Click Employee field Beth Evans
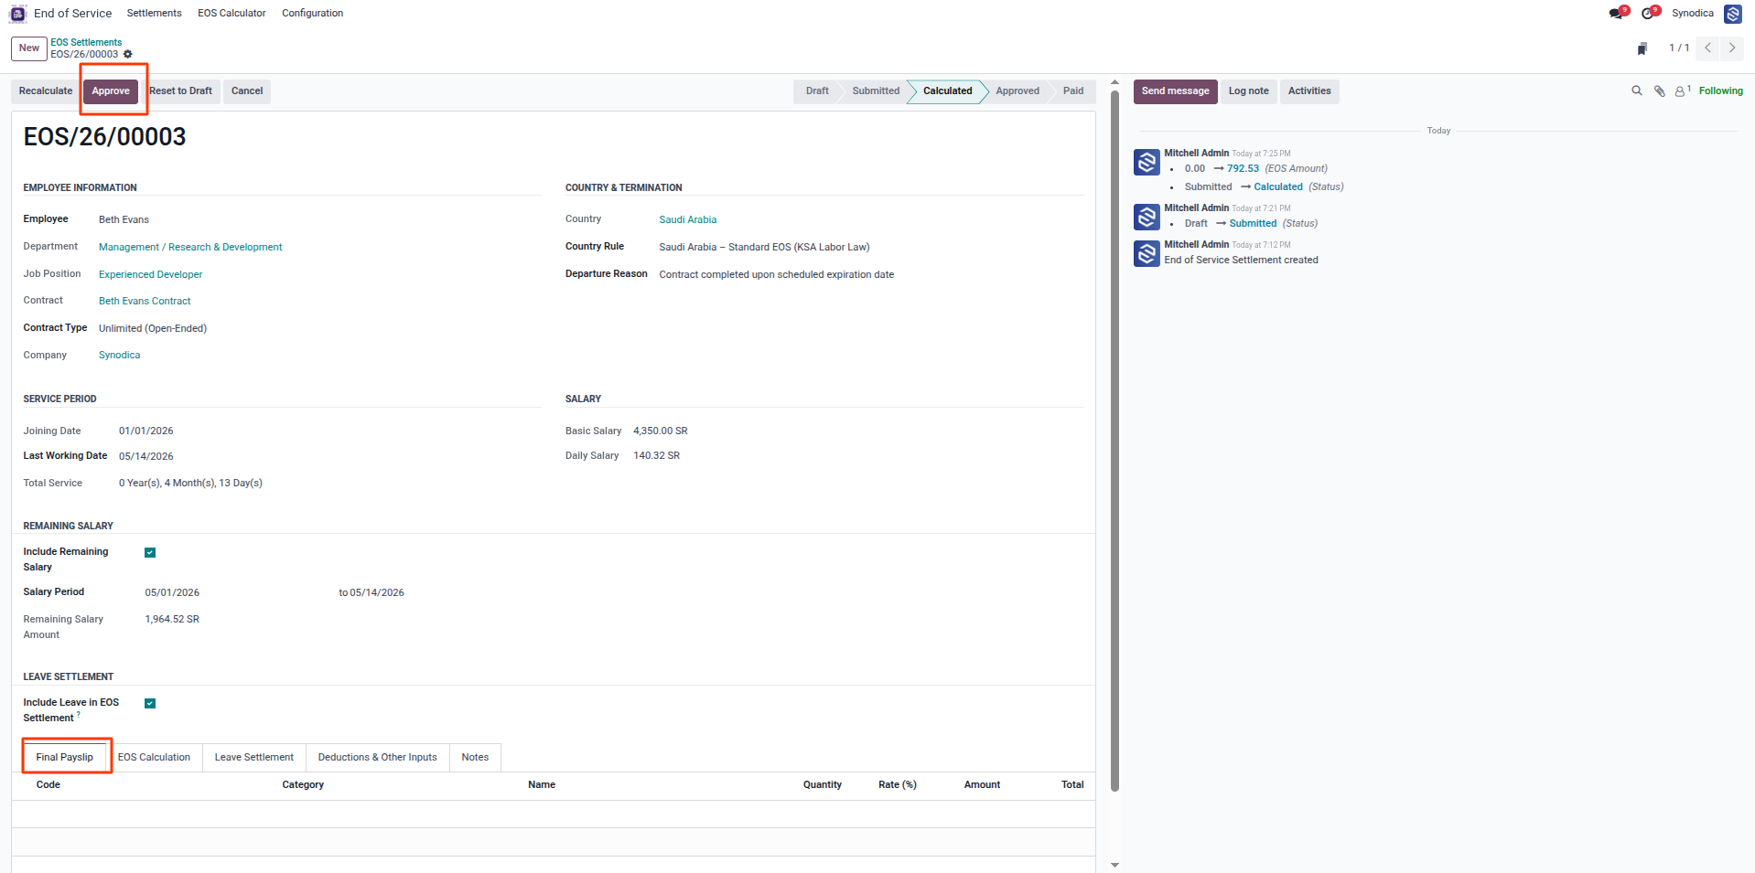Screen dimensions: 1755x873 [124, 219]
